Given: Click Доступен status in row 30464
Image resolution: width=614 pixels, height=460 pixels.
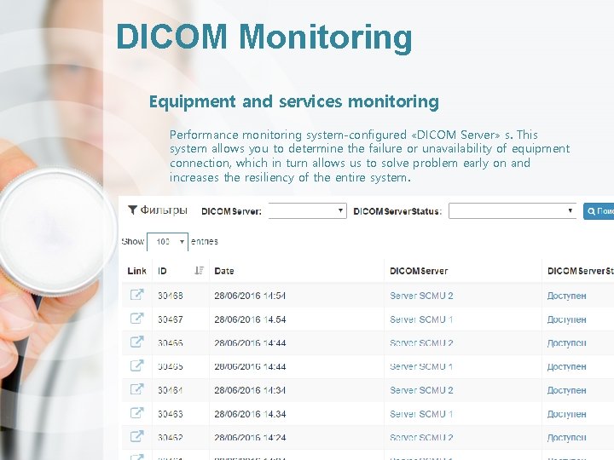Looking at the screenshot, I should [x=566, y=391].
